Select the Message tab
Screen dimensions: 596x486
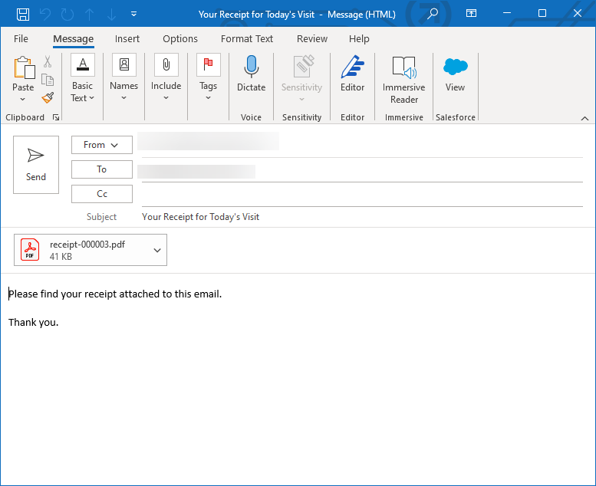click(74, 39)
